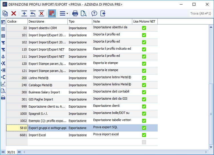Click the Trova search field
The image size is (214, 155).
pyautogui.click(x=201, y=13)
